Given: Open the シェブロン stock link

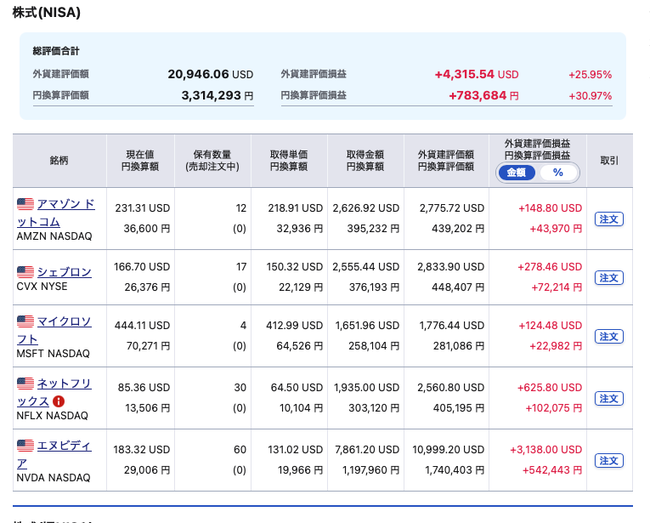Looking at the screenshot, I should pos(64,272).
